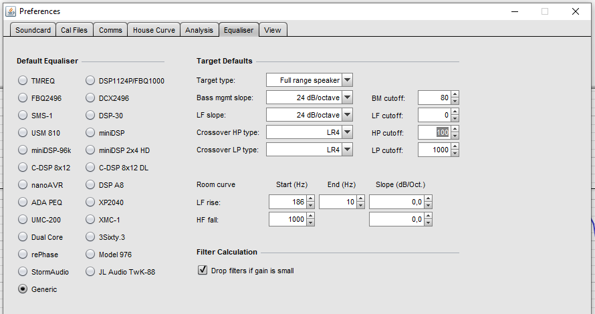
Task: Select the Generic equaliser radio button
Action: tap(23, 289)
